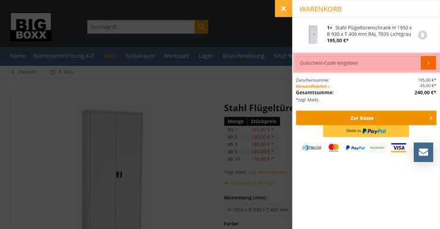
Task: Click the Gutschein-Code eingeben field
Action: click(x=359, y=63)
